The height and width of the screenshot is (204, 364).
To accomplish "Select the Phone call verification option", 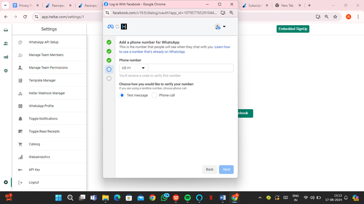I will point(154,95).
